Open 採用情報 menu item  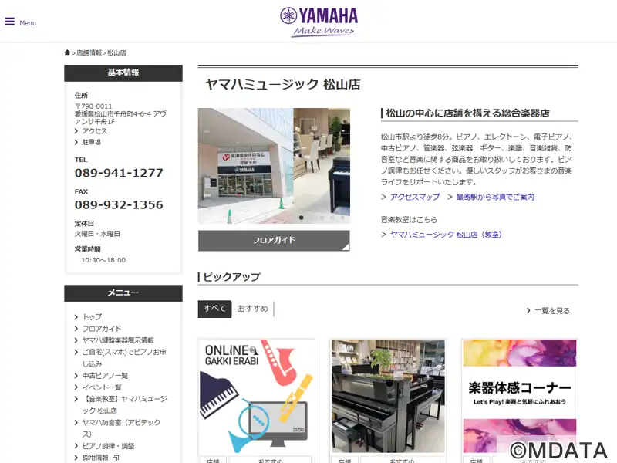pos(95,458)
